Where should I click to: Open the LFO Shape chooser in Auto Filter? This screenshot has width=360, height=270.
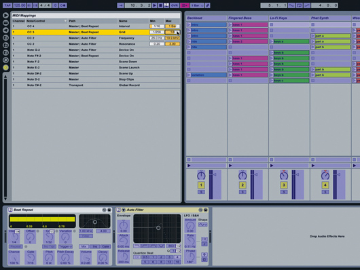pos(202,225)
